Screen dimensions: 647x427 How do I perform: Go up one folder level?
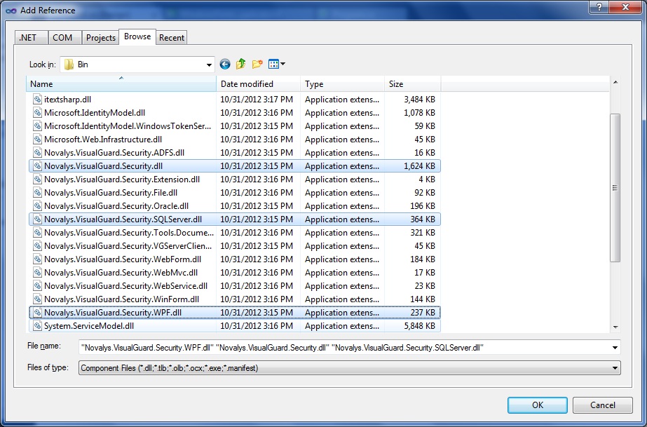point(240,64)
